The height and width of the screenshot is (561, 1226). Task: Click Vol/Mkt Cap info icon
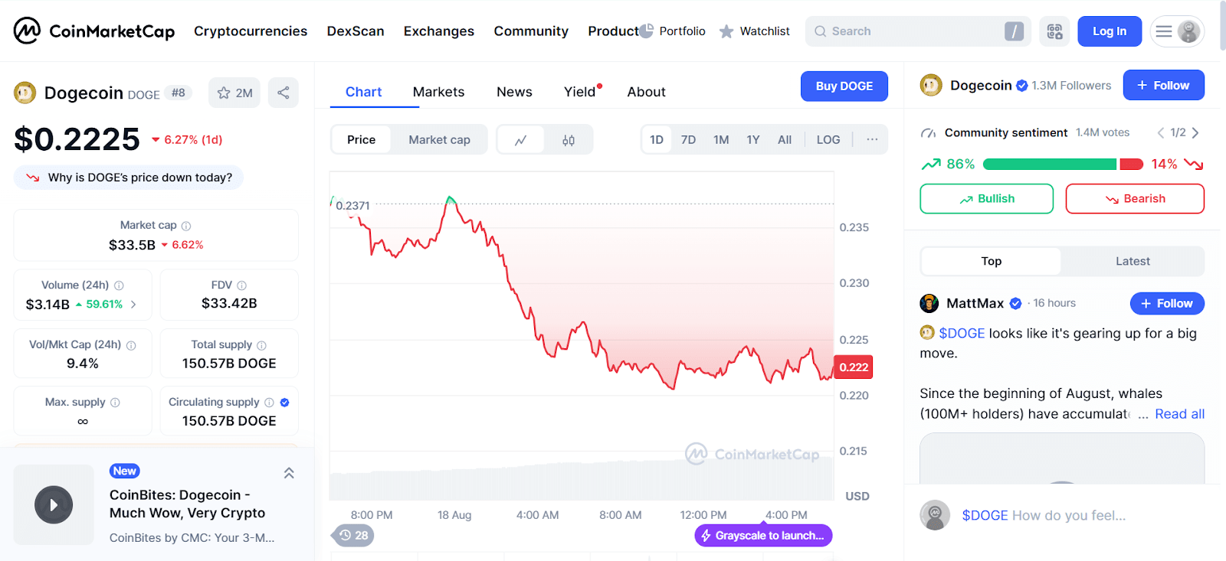131,345
